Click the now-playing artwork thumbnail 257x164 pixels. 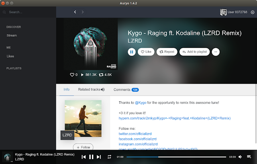tap(7, 157)
